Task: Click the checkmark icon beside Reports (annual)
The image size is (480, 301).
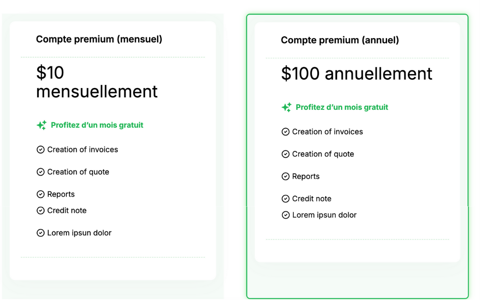Action: (x=285, y=176)
